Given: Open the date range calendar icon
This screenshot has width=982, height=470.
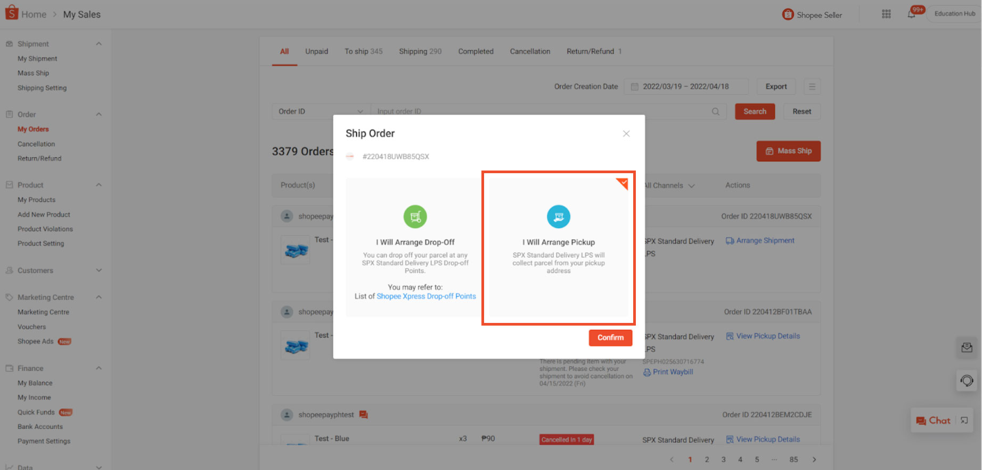Looking at the screenshot, I should [x=634, y=87].
